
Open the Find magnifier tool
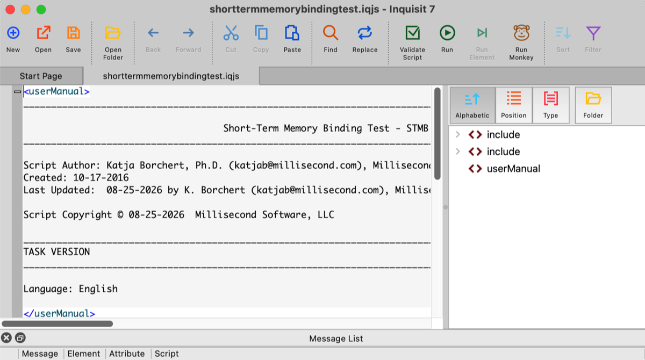331,33
